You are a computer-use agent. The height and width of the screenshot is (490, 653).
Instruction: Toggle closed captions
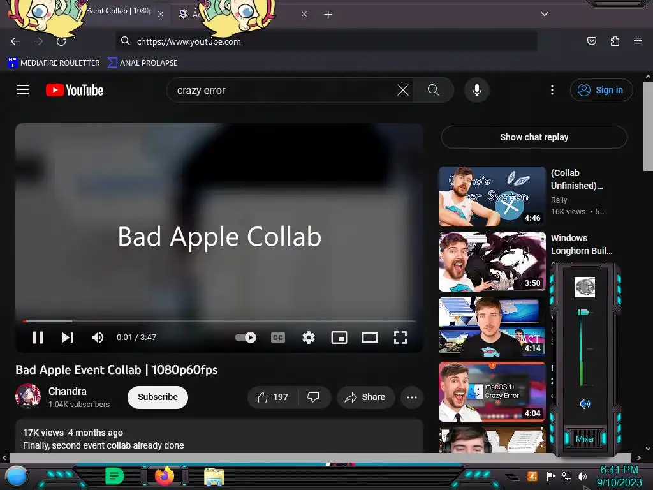tap(278, 338)
